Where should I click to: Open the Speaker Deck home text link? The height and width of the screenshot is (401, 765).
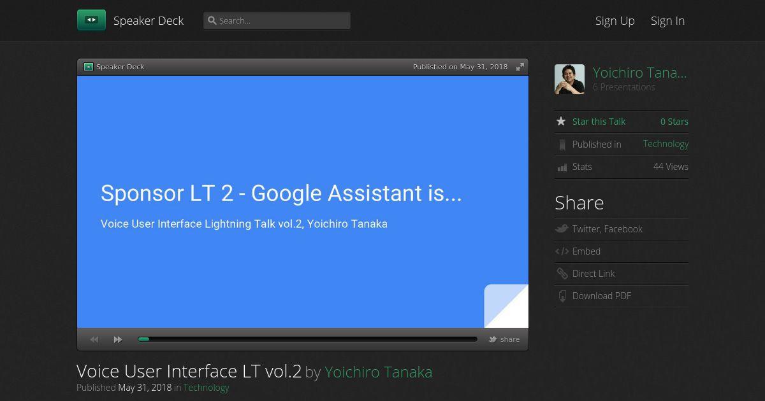pyautogui.click(x=149, y=20)
